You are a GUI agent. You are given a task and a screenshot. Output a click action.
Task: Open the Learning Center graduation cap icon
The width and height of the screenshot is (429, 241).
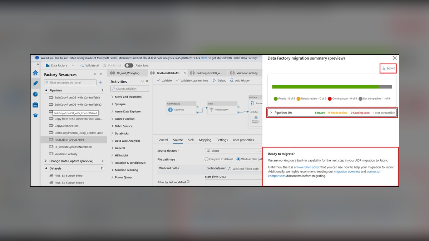[35, 115]
